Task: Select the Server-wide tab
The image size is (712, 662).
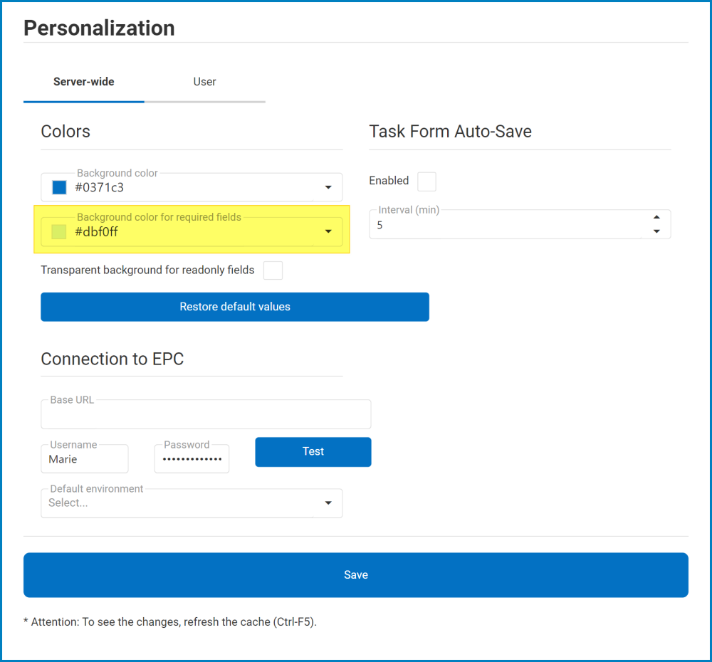Action: [83, 81]
